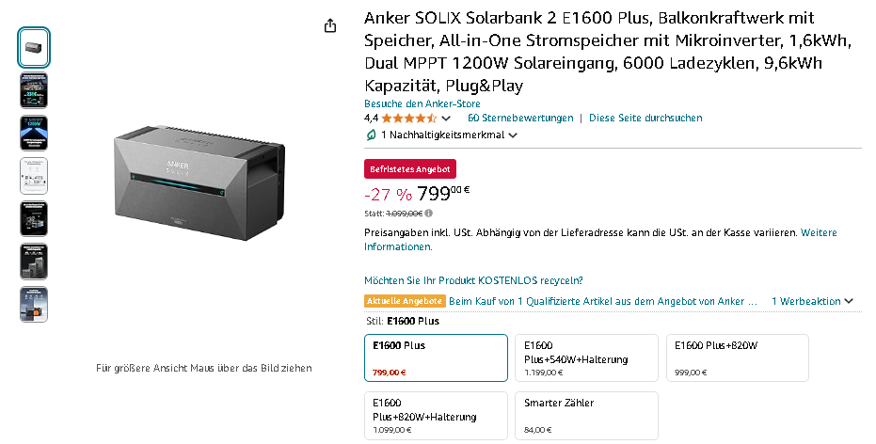
Task: Click the share icon above product image
Action: 330,26
